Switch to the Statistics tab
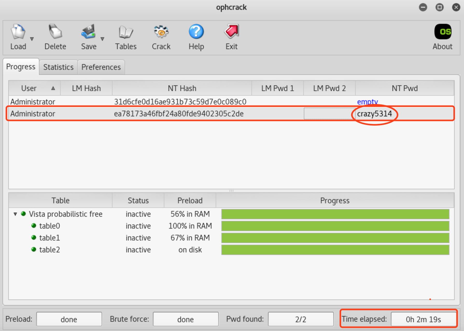 (58, 67)
